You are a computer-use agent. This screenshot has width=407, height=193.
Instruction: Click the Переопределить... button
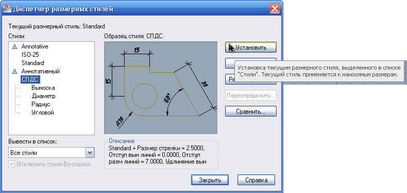[251, 95]
